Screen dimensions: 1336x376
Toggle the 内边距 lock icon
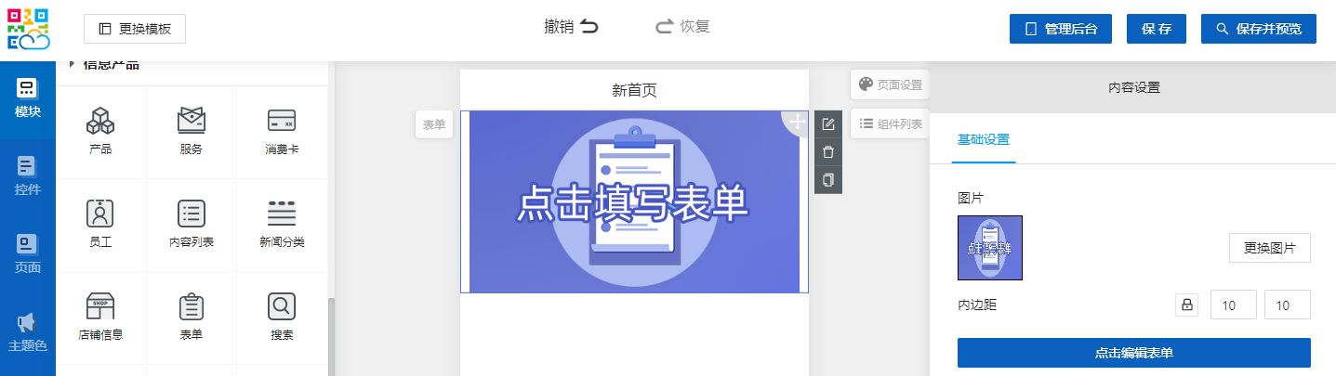pyautogui.click(x=1186, y=305)
